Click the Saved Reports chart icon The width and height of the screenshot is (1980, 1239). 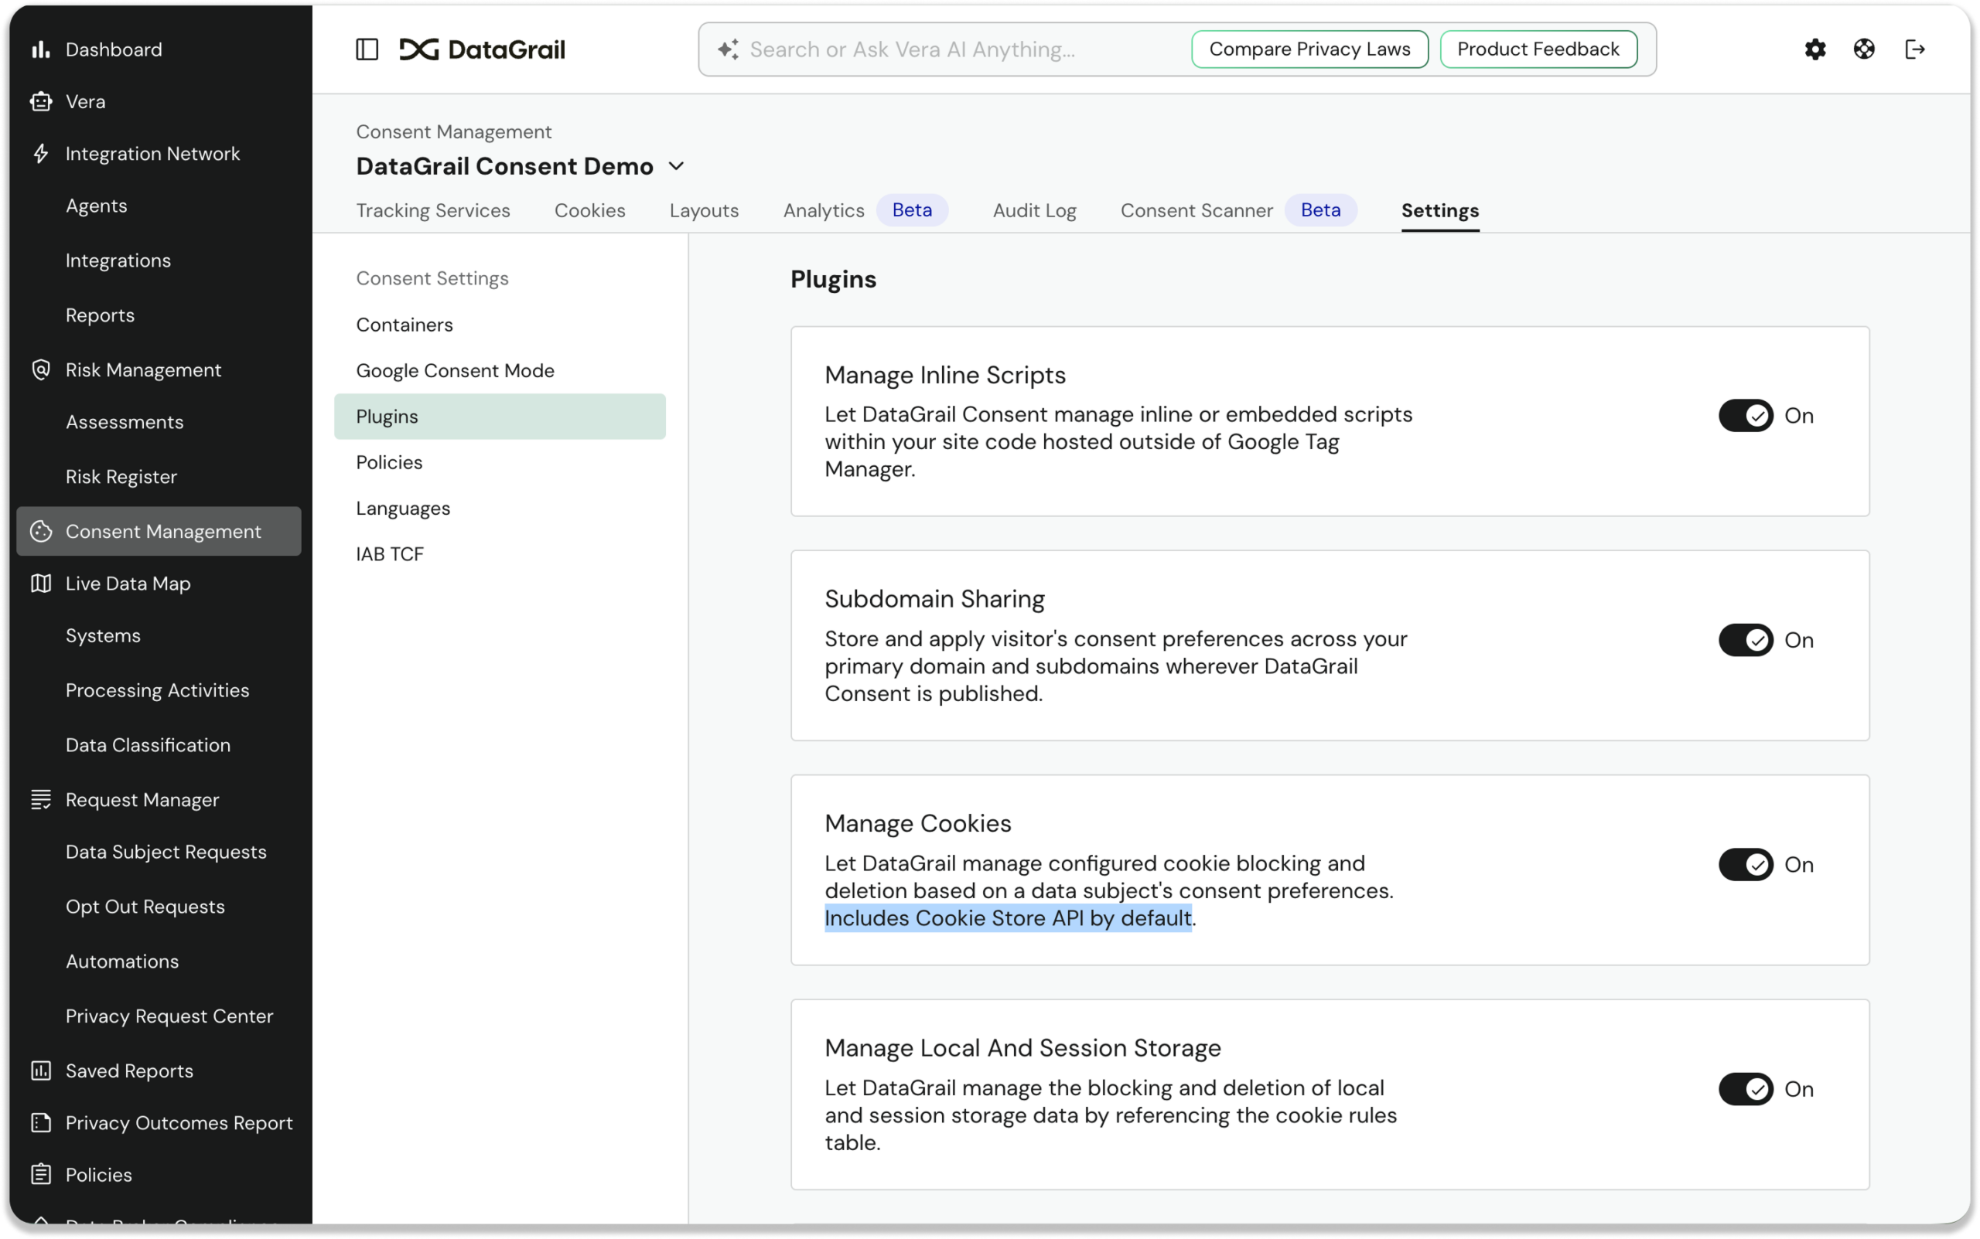click(x=40, y=1071)
